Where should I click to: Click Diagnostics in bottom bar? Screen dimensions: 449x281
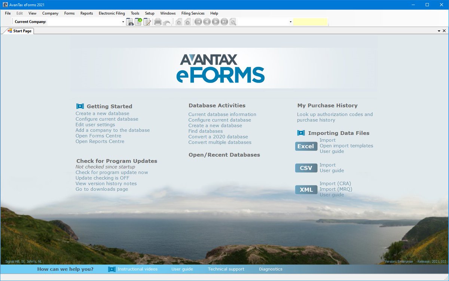coord(271,269)
